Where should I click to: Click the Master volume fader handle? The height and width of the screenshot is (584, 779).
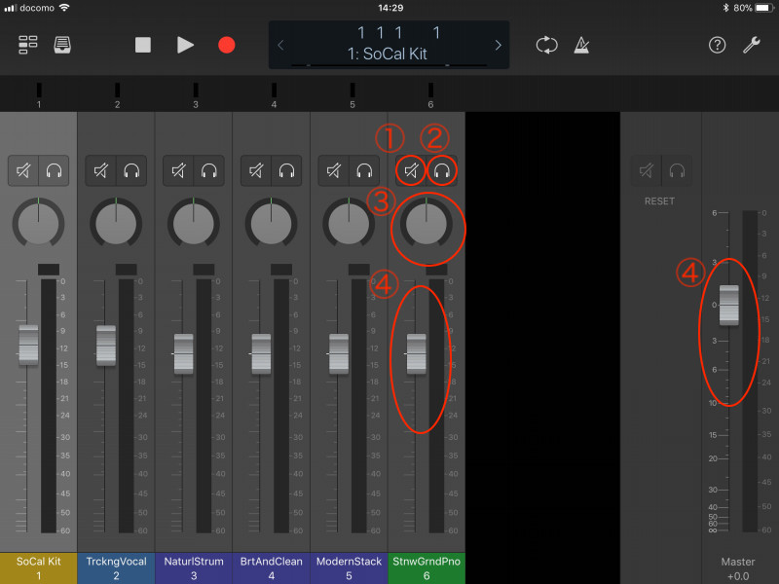tap(729, 306)
